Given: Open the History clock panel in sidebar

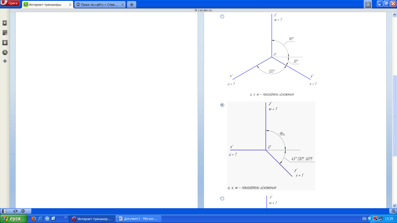Looking at the screenshot, I should pos(5,53).
